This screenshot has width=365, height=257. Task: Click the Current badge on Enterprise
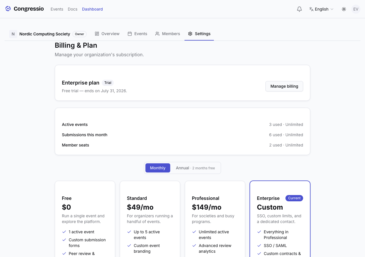(294, 198)
